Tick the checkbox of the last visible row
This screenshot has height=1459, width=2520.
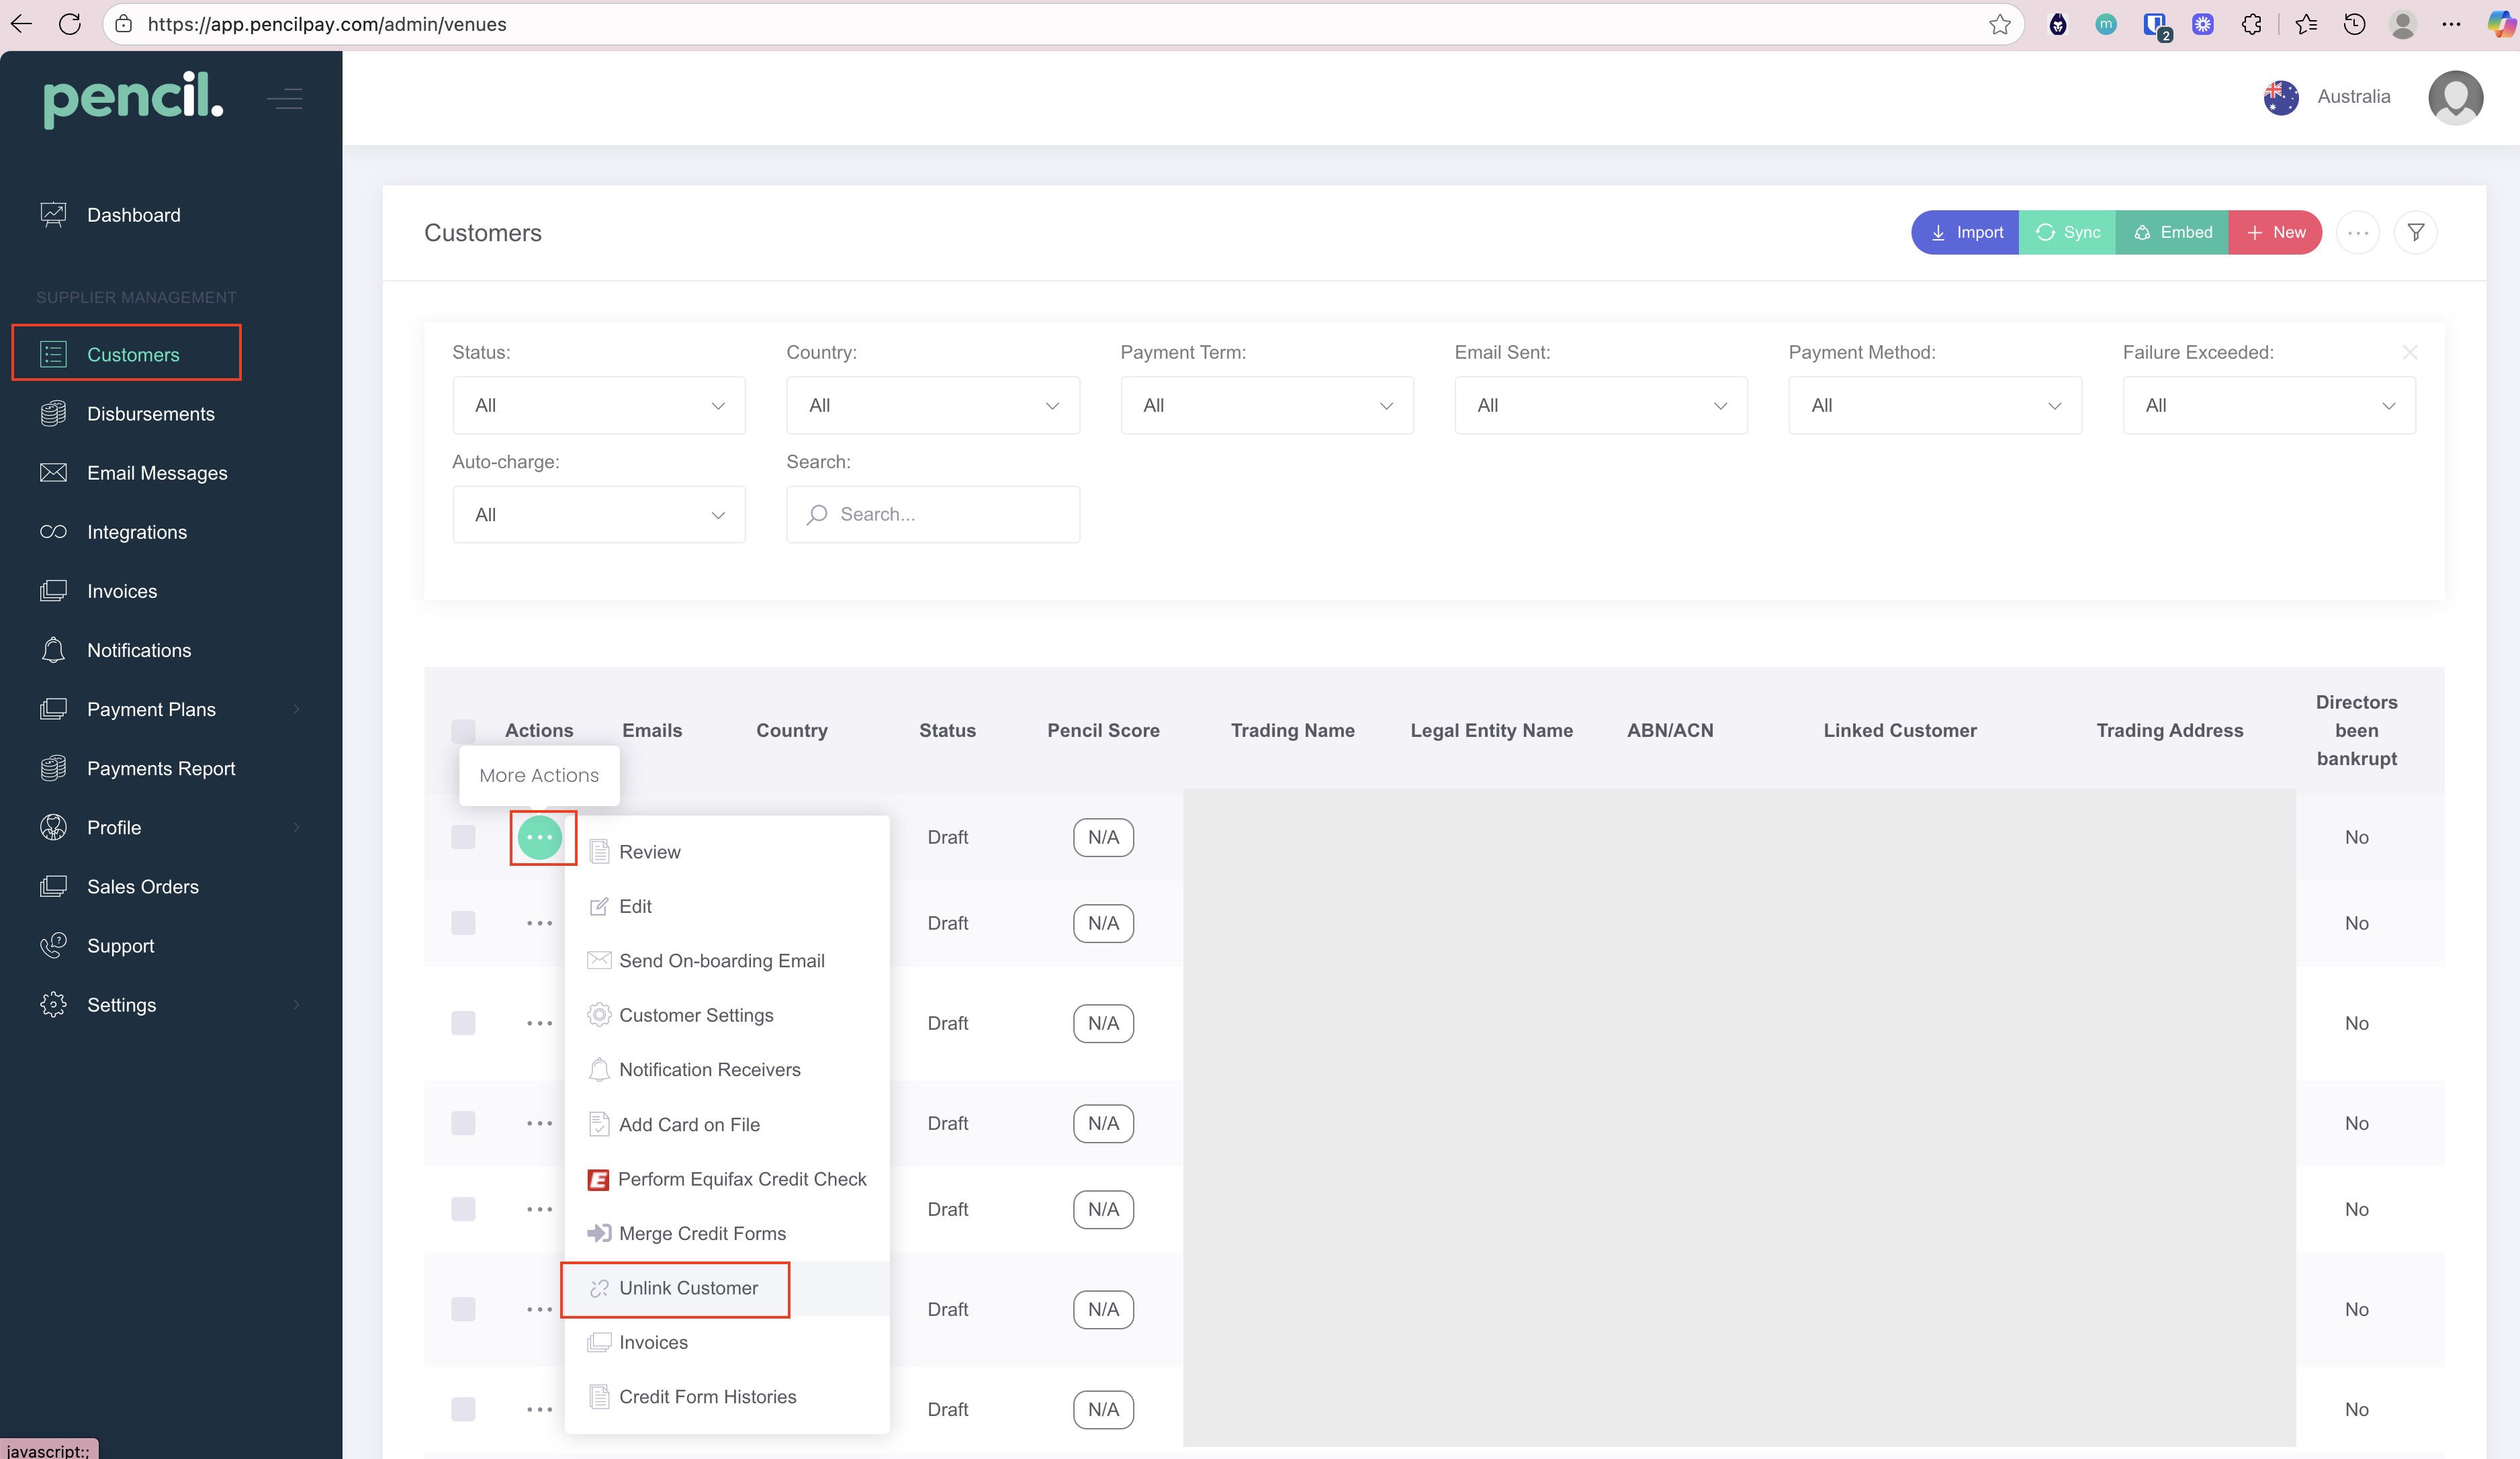click(463, 1409)
